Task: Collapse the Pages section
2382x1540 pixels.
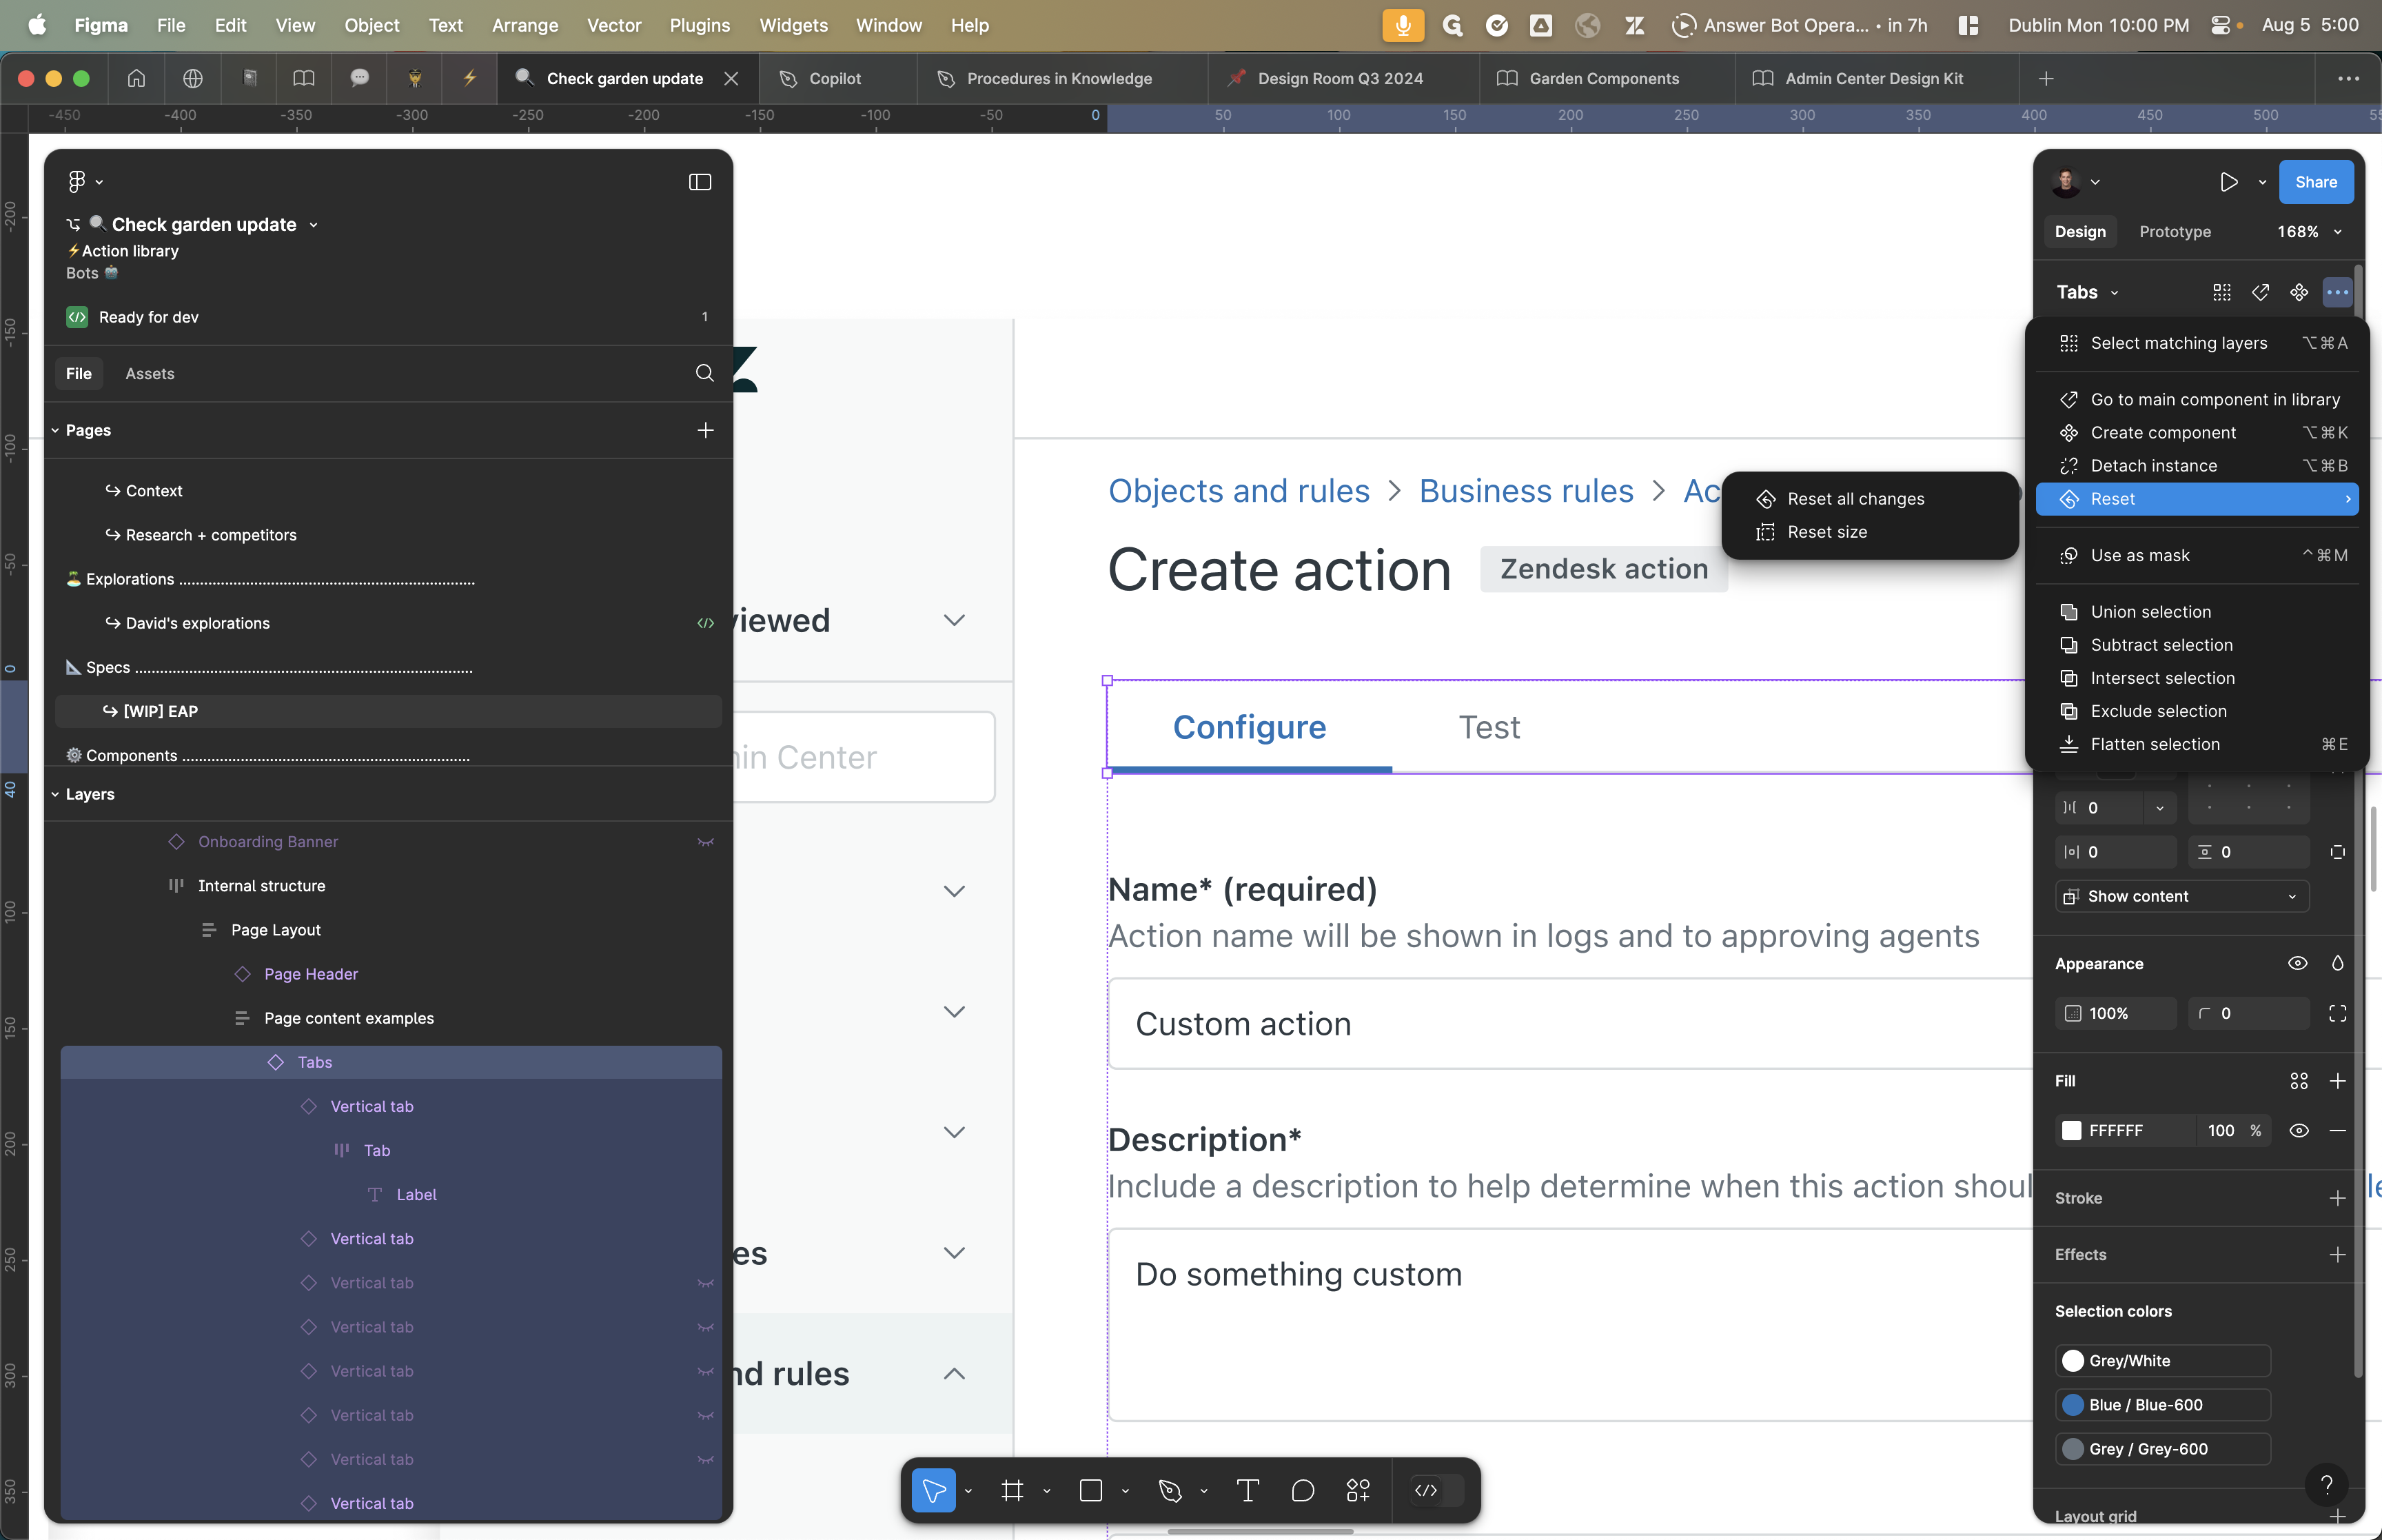Action: (x=55, y=430)
